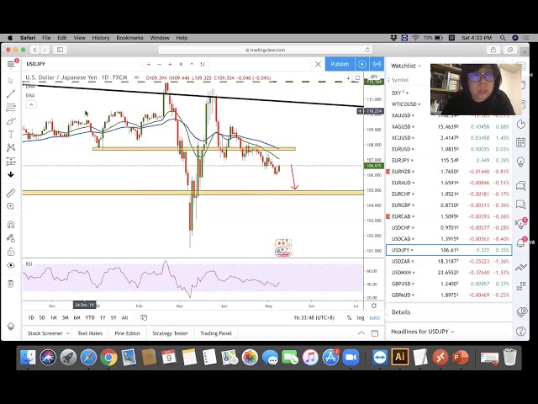Toggle log scale on price axis
This screenshot has width=538, height=404.
[x=361, y=317]
